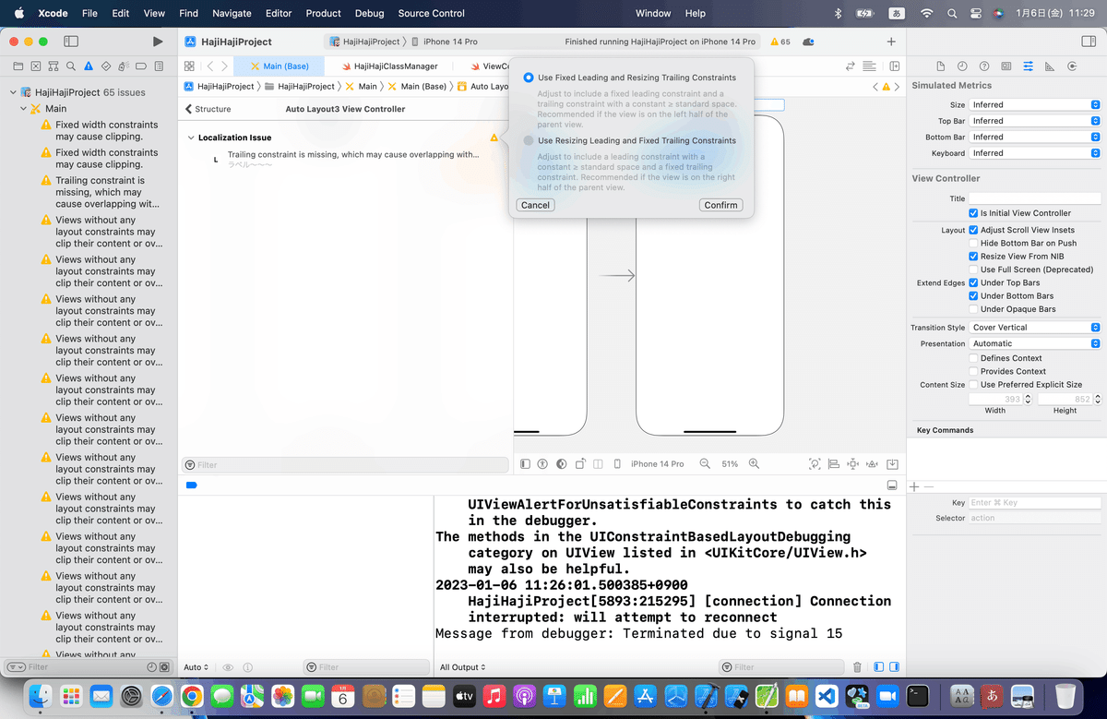Clear the console with the trash icon
Image resolution: width=1107 pixels, height=719 pixels.
[857, 667]
